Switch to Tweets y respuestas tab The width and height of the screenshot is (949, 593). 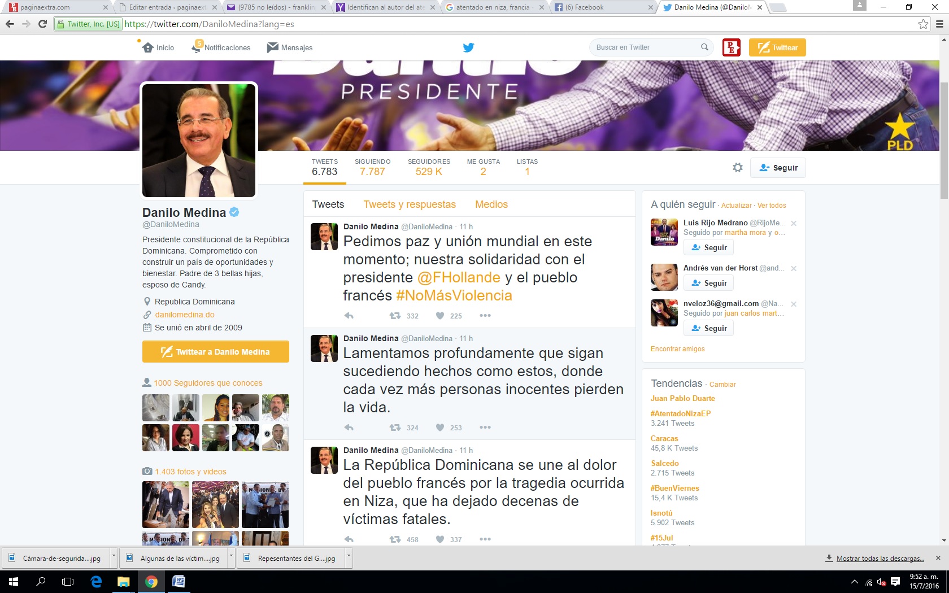[x=410, y=204]
